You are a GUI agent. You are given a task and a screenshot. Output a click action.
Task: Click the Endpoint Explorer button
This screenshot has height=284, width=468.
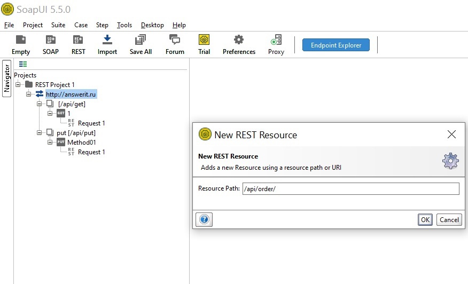click(x=336, y=45)
